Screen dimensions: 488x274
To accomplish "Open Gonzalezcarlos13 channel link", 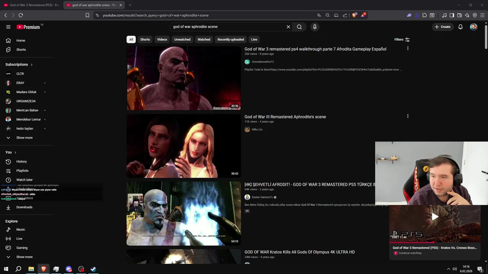I will tap(263, 62).
